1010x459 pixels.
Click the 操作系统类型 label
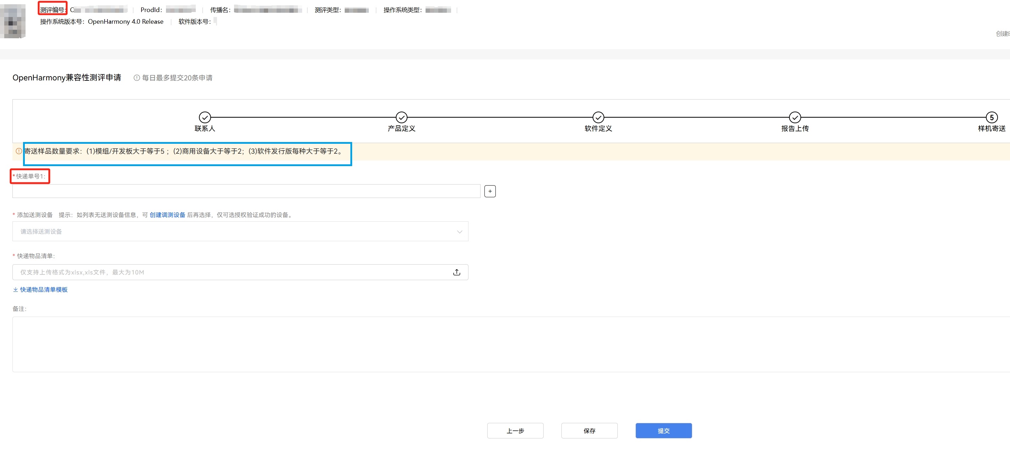(402, 10)
